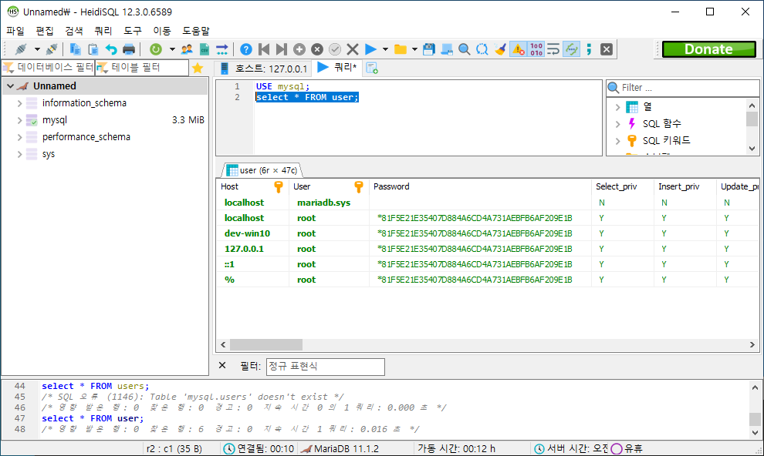Expand the SQL 키워드 helper node
Viewport: 764px width, 456px height.
coord(618,141)
